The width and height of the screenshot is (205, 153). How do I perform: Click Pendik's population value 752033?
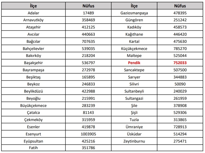pyautogui.click(x=180, y=63)
